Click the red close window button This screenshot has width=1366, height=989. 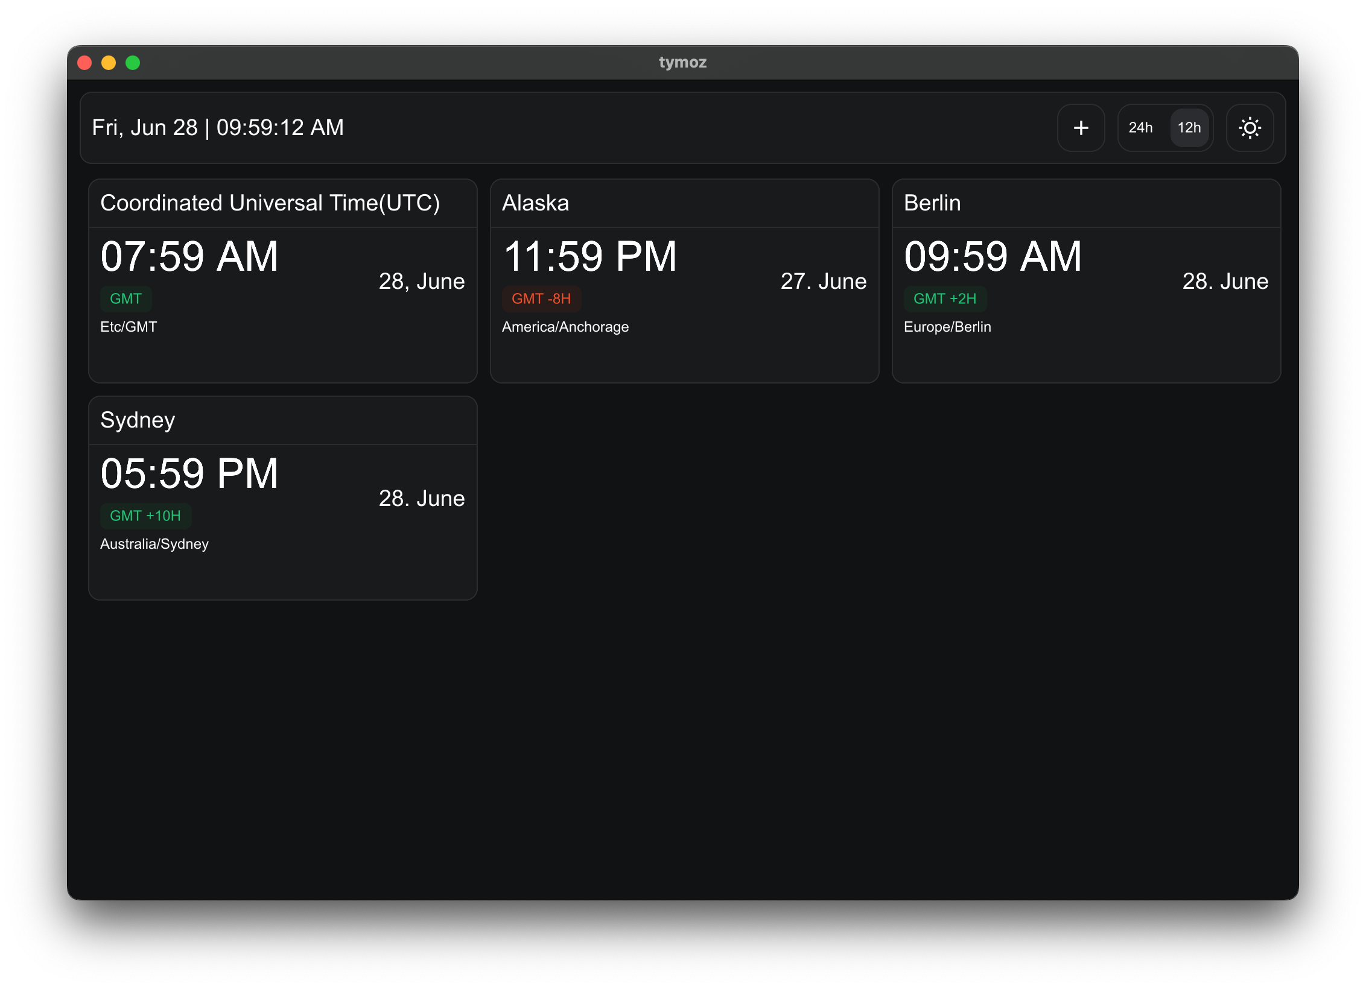pyautogui.click(x=84, y=63)
